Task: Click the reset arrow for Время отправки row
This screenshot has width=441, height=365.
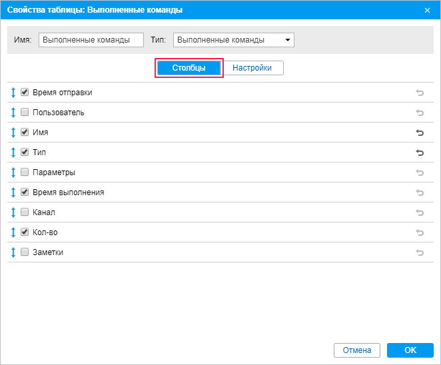Action: click(420, 93)
